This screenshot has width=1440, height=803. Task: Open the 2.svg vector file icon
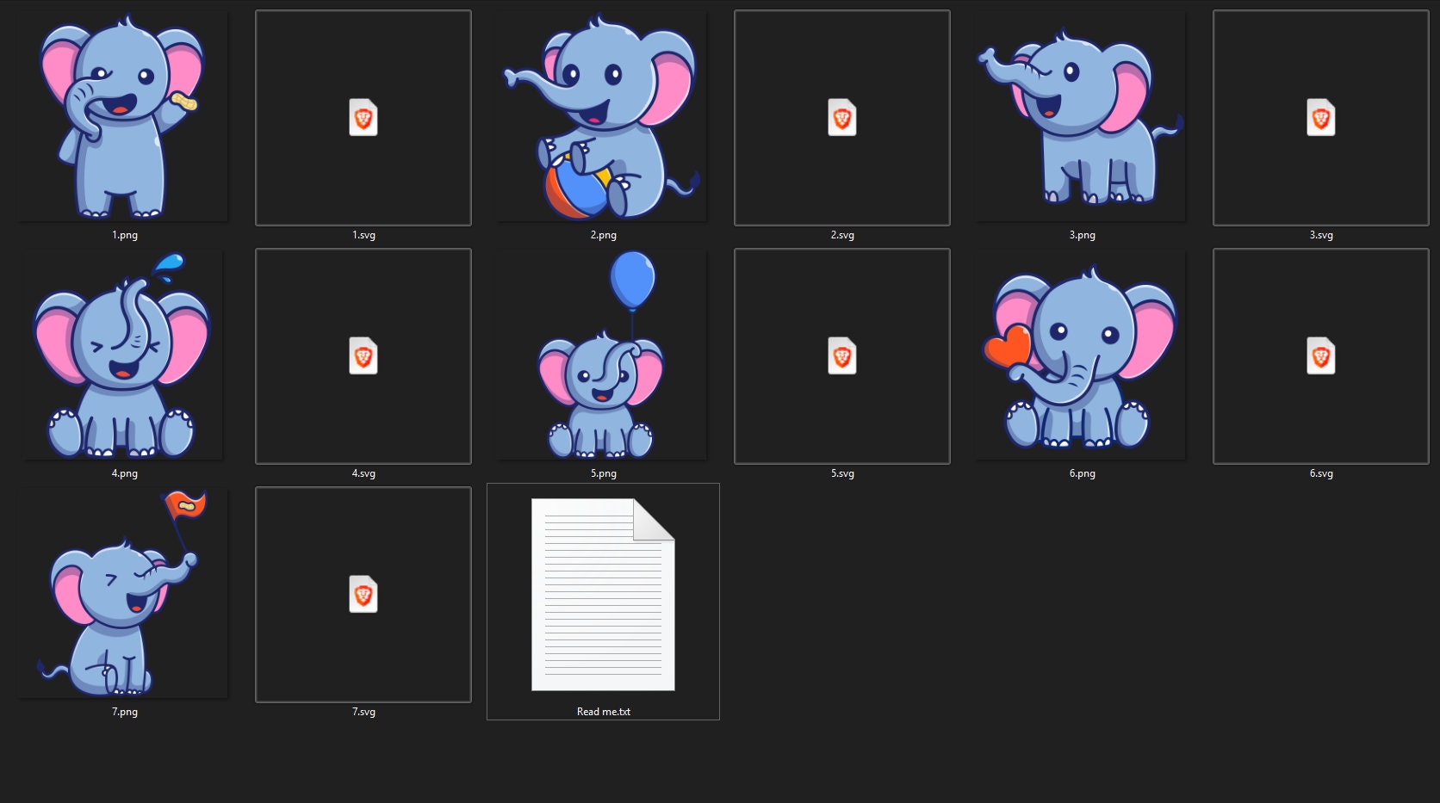(842, 118)
